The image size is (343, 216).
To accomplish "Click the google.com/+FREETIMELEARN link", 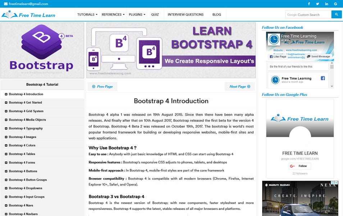I will [x=300, y=159].
